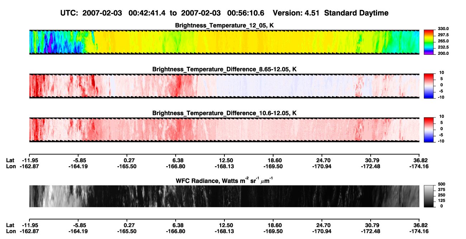Viewport: 466px width, 239px height.
Task: Click longitude -170.94 on the bottom axis
Action: click(x=322, y=231)
